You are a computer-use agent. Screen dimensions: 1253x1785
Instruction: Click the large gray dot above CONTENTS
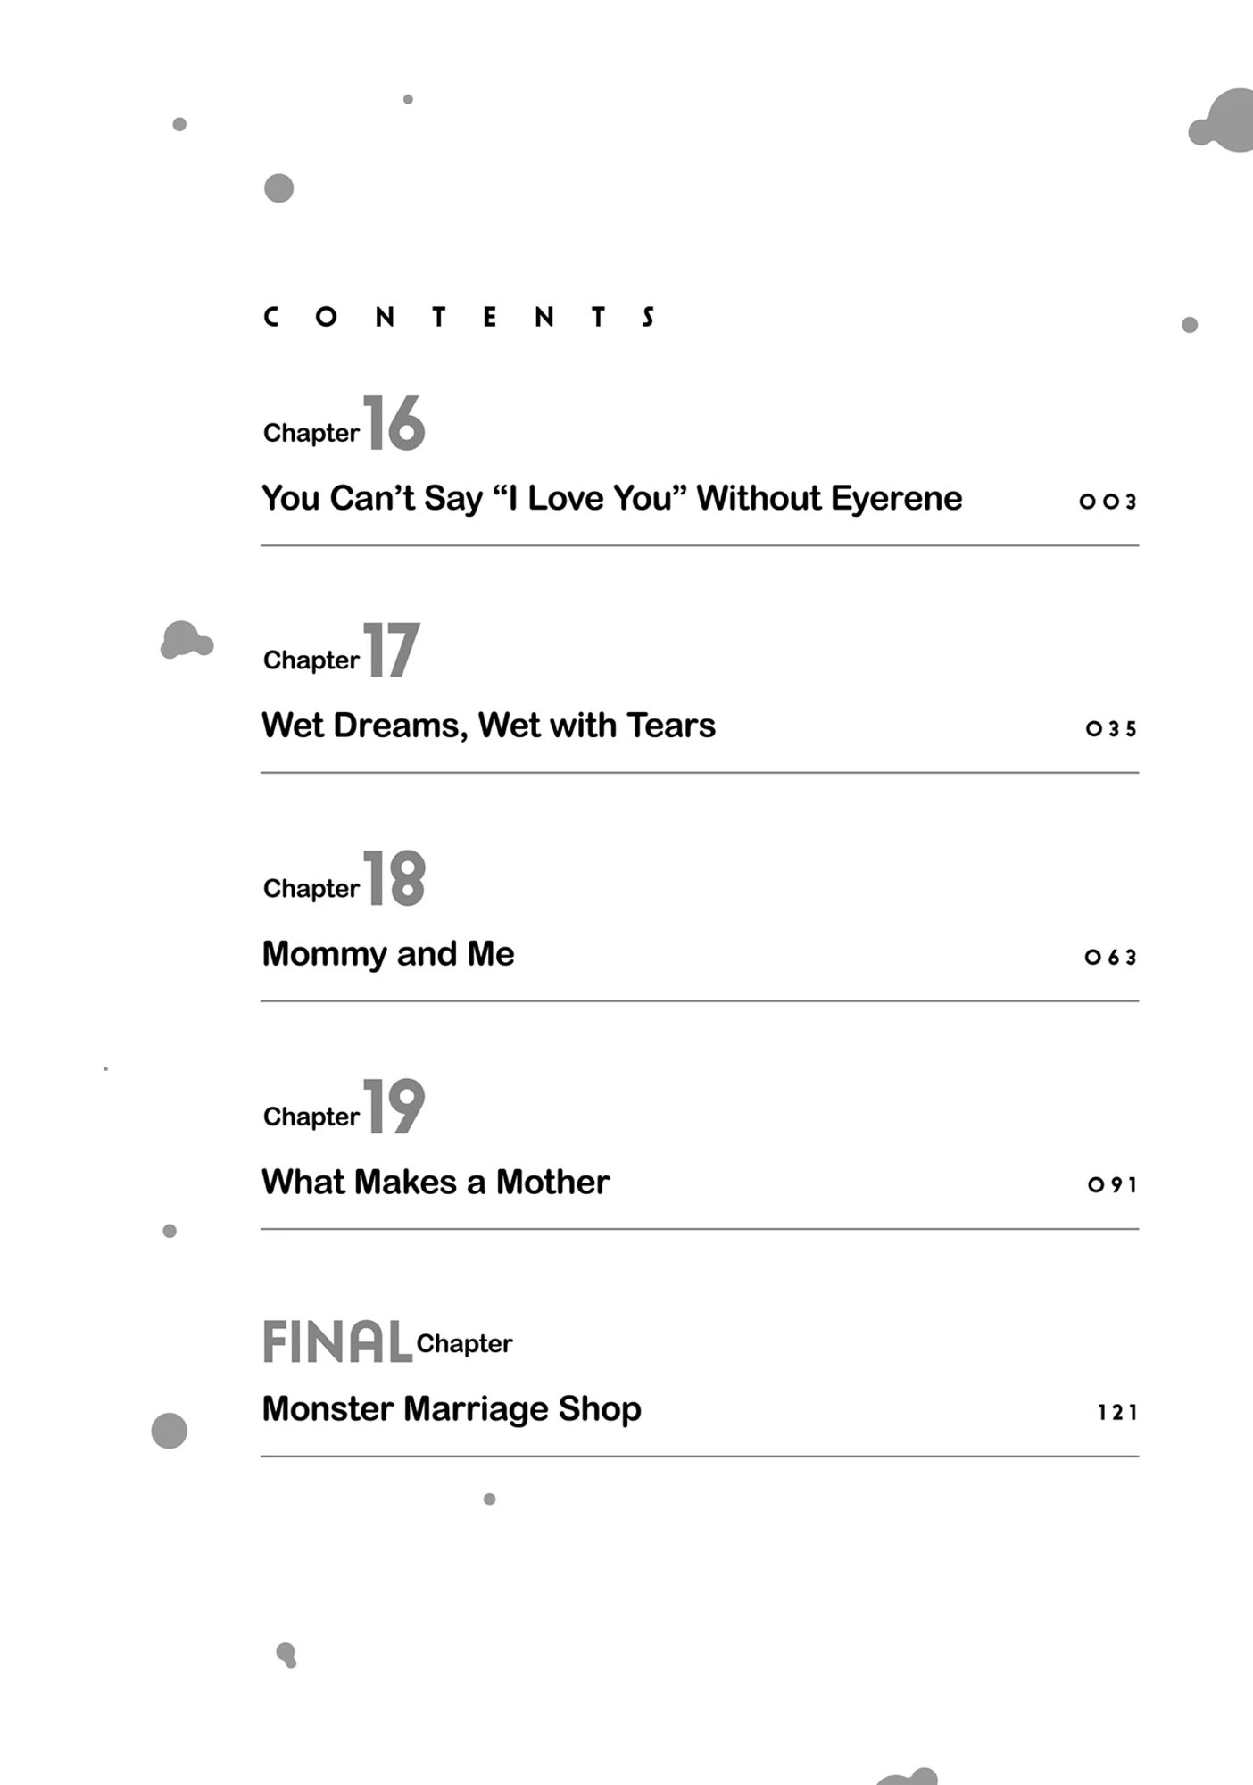click(279, 188)
